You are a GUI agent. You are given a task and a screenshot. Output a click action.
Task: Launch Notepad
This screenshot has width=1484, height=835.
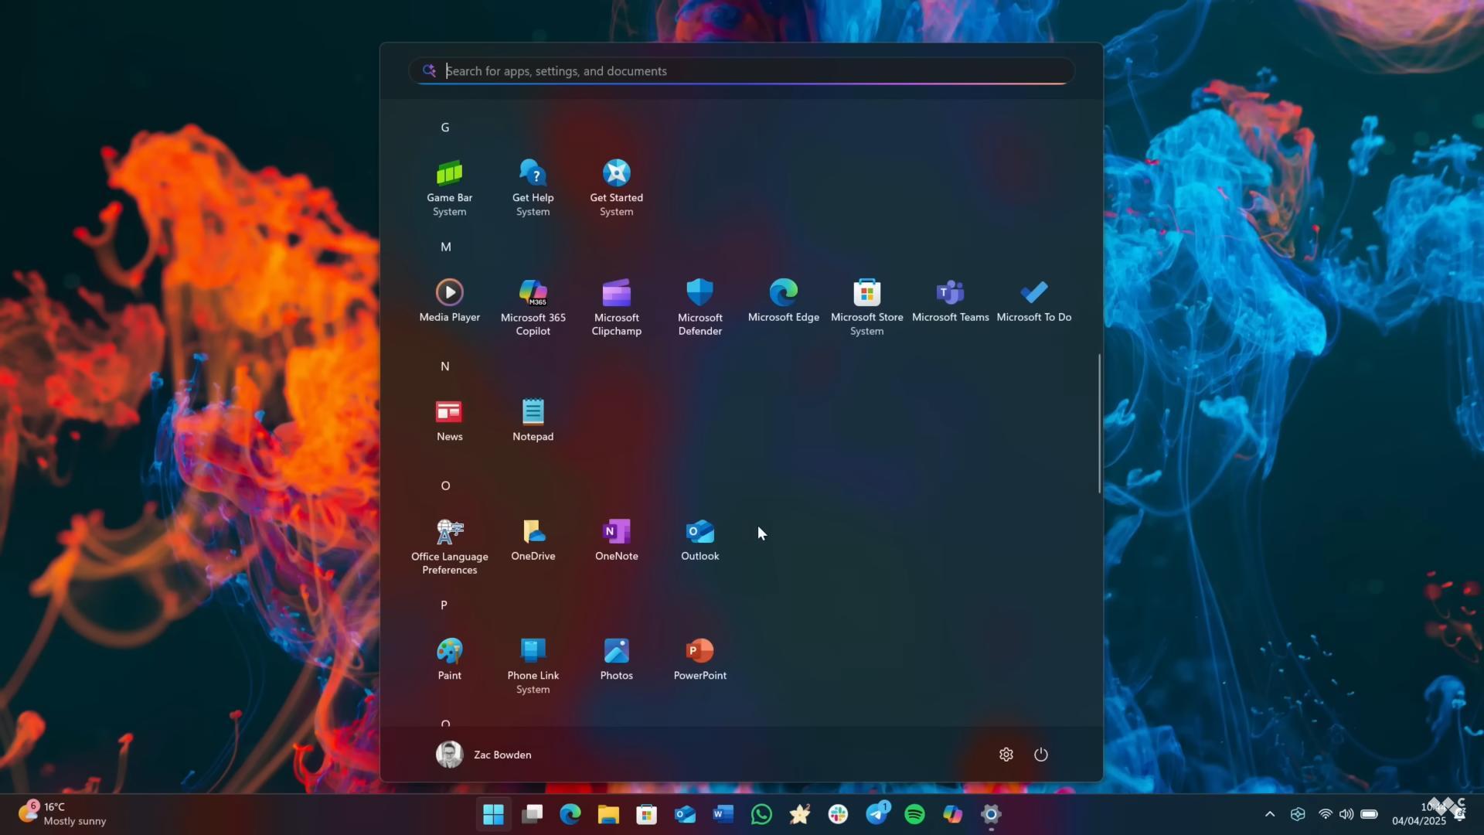pos(533,421)
